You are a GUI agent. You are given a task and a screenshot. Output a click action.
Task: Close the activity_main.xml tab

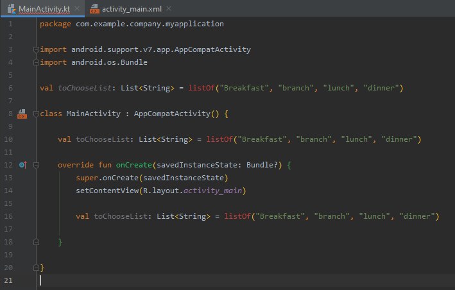click(169, 9)
